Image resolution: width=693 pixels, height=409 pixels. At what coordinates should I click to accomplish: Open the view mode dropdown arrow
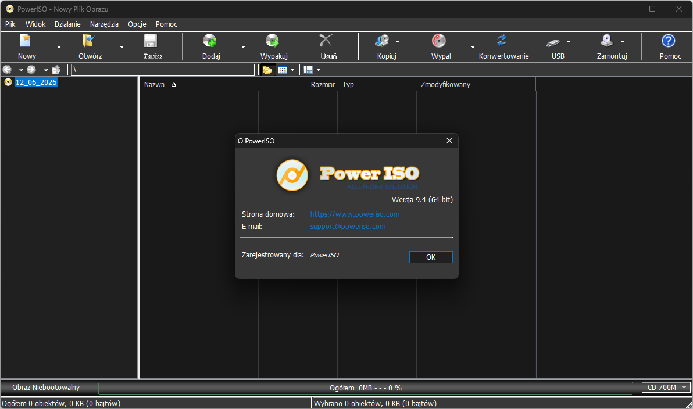pos(292,70)
